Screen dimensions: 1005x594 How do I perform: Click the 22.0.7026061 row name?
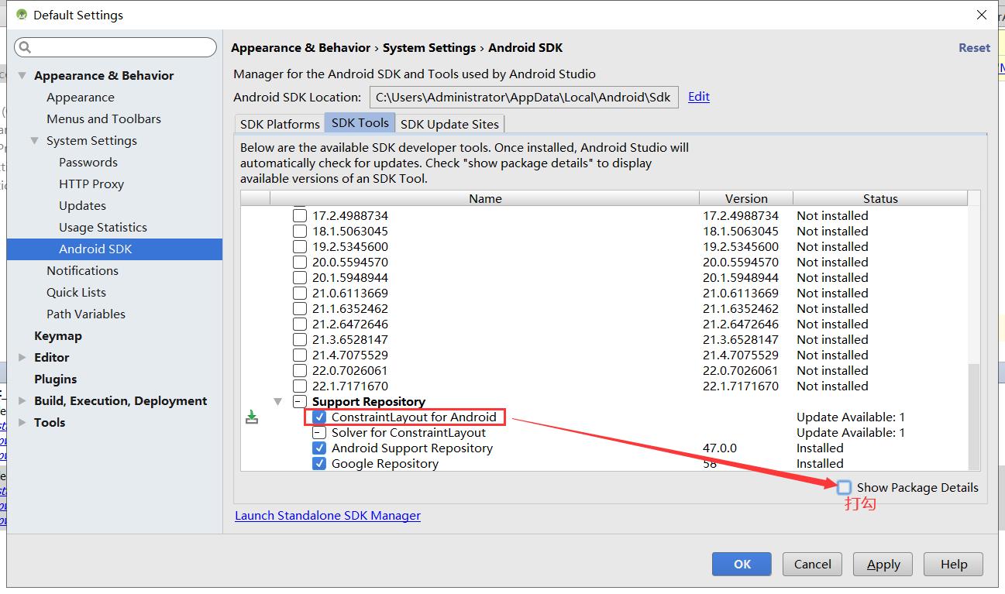coord(350,371)
